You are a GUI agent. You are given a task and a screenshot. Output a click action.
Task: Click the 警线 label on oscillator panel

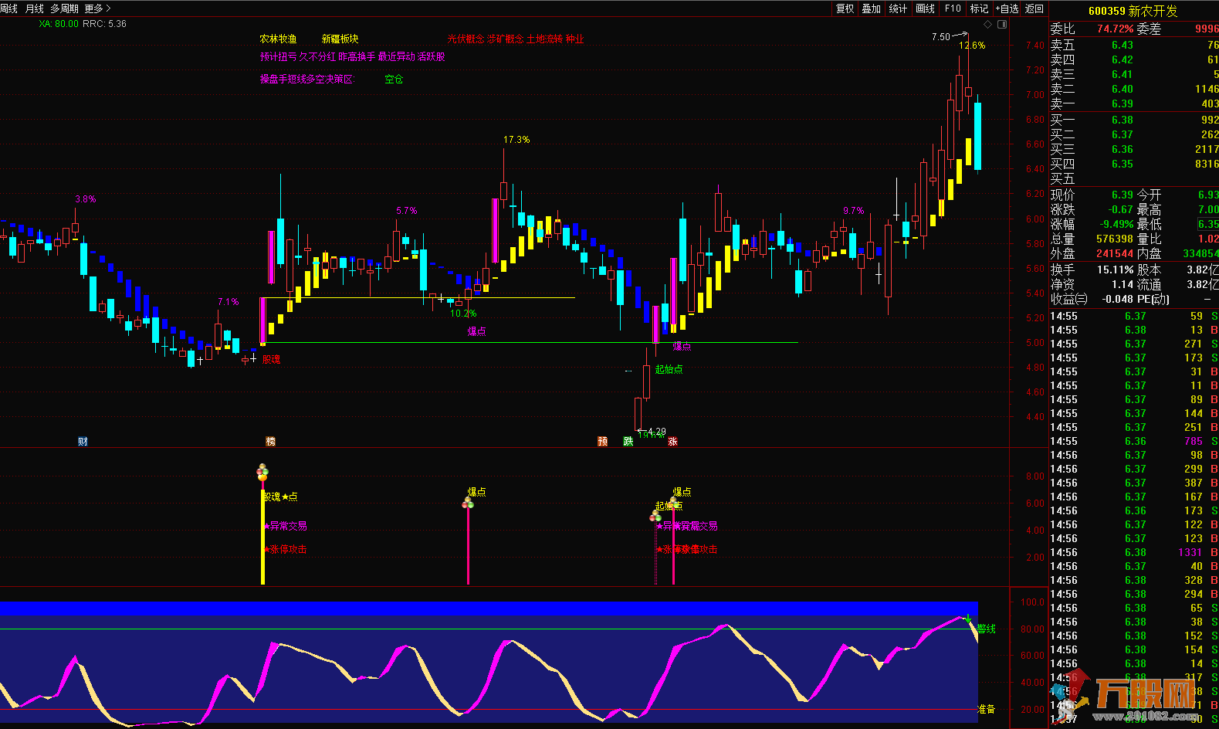click(986, 629)
